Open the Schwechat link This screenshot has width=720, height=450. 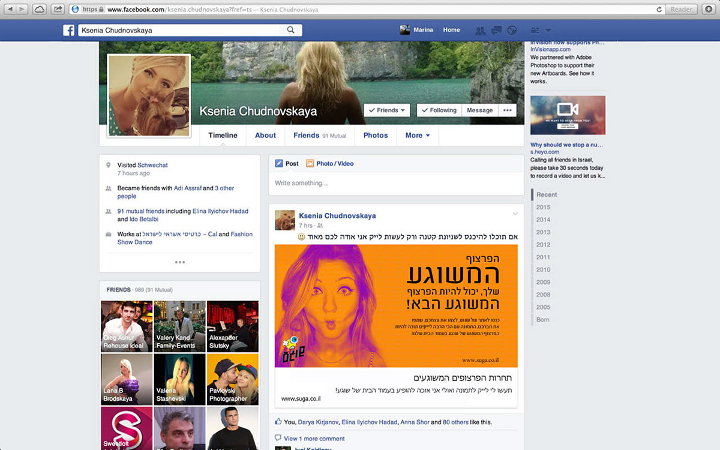click(x=152, y=165)
